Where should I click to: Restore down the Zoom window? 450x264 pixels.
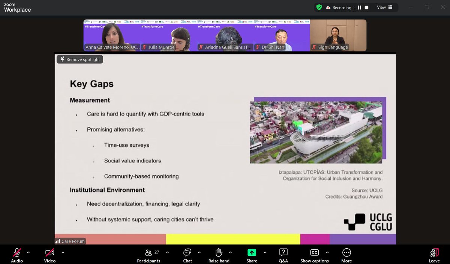427,7
